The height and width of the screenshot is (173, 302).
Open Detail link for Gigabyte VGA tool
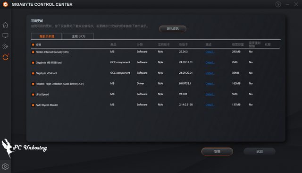pyautogui.click(x=210, y=73)
